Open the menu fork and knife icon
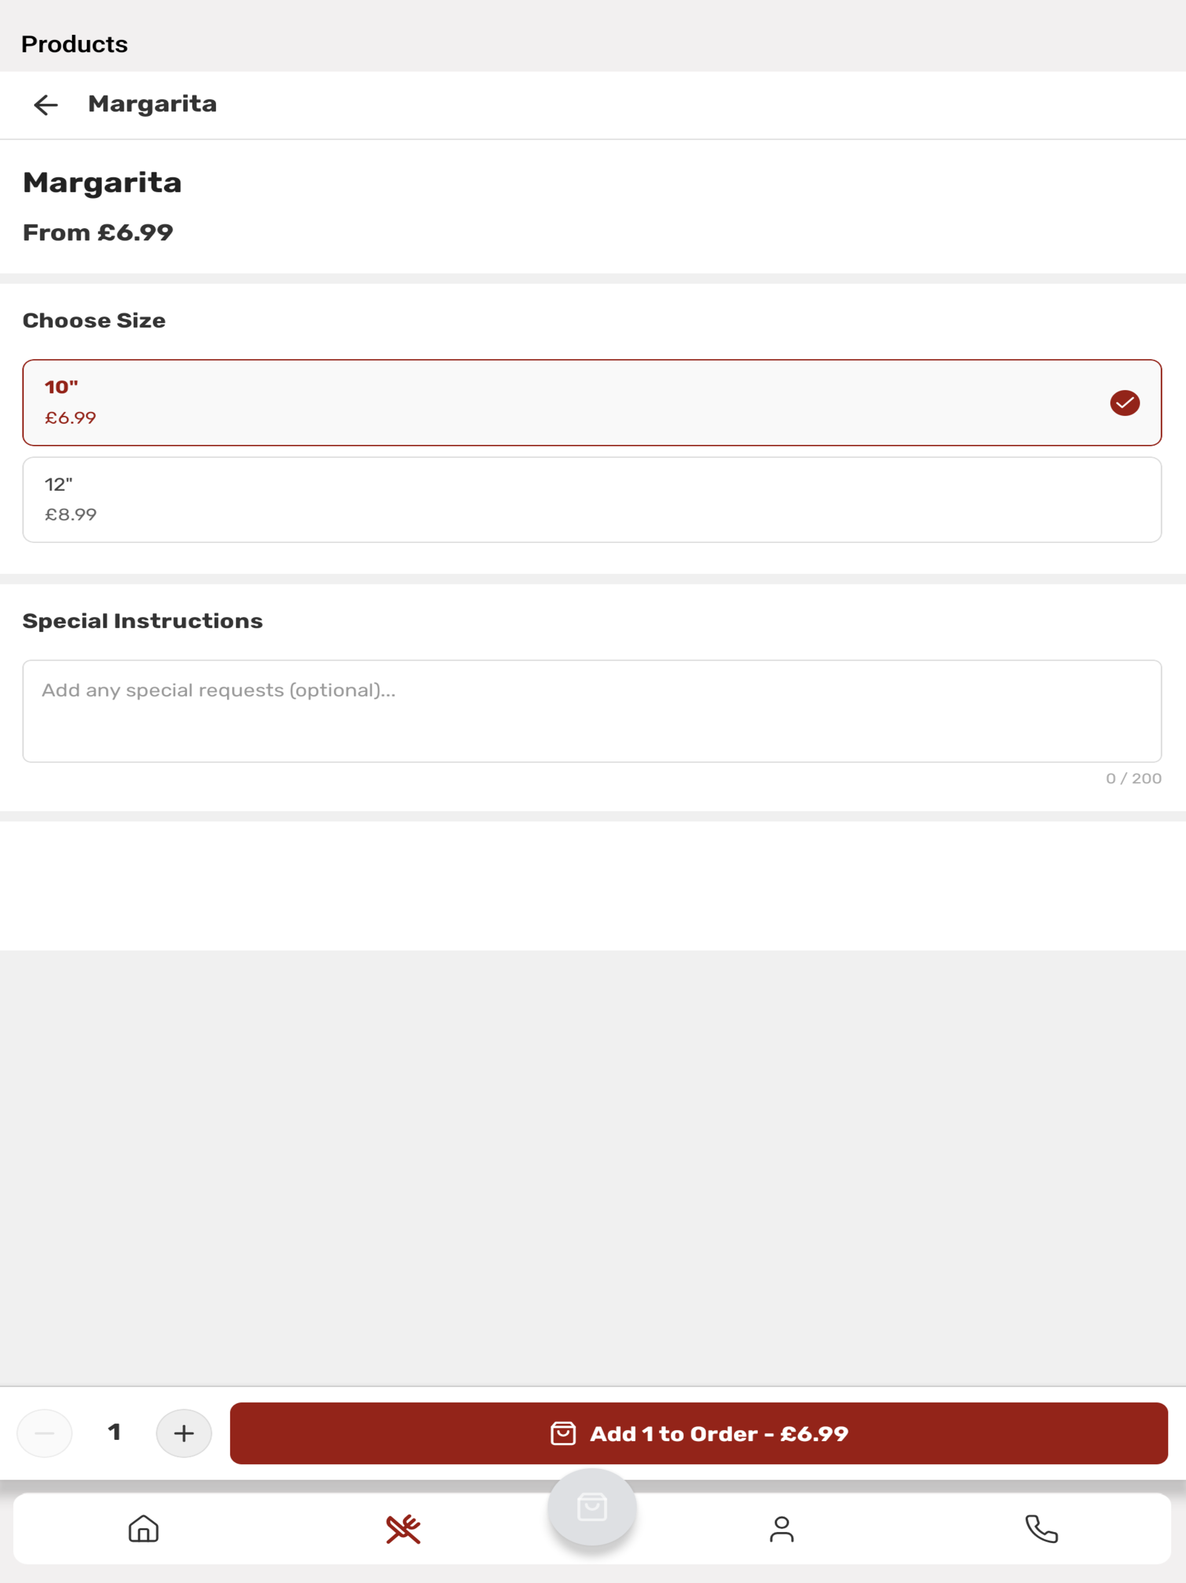1186x1583 pixels. click(404, 1529)
